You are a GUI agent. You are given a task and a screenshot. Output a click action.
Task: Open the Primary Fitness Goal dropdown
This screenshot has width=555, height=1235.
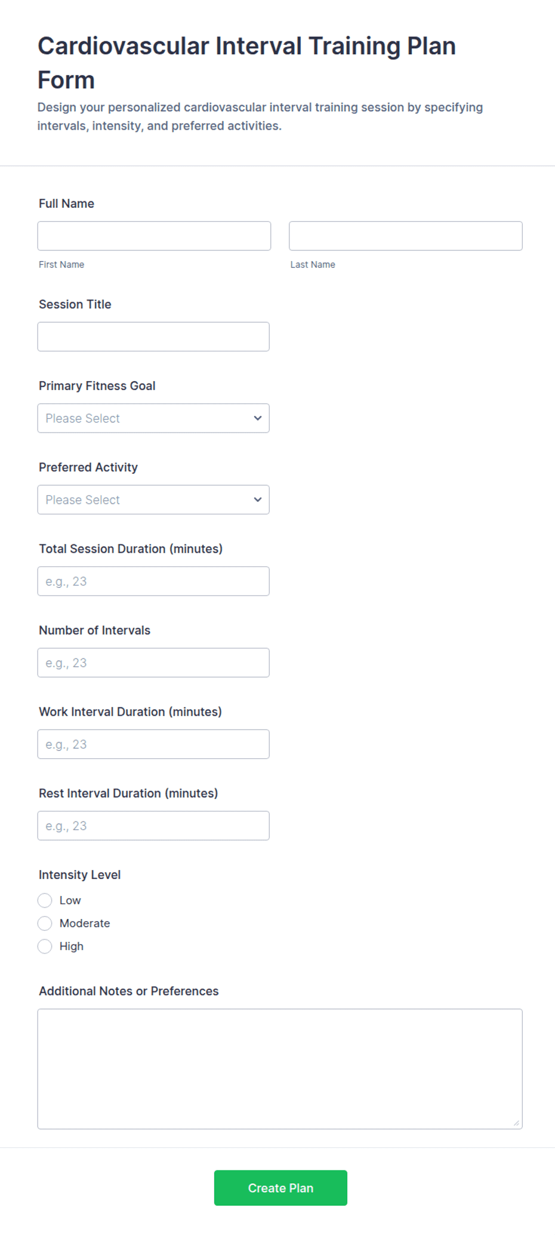click(x=153, y=418)
